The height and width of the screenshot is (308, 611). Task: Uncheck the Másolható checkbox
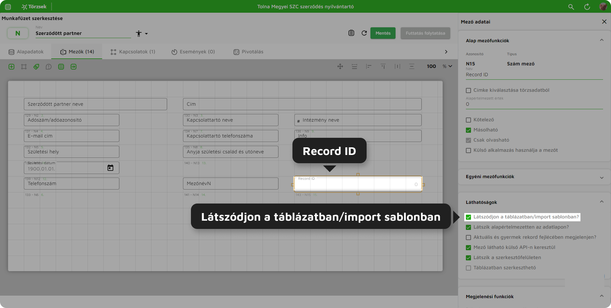point(468,130)
